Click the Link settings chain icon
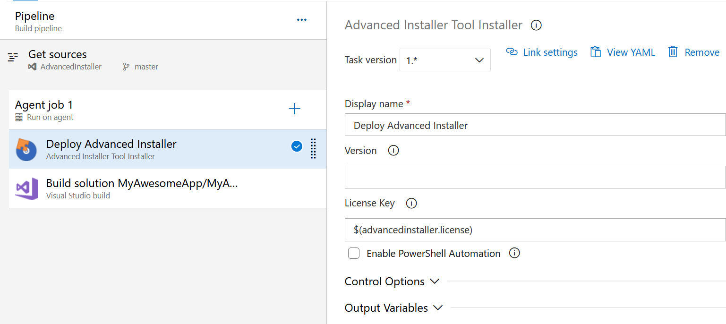This screenshot has height=324, width=726. 512,51
